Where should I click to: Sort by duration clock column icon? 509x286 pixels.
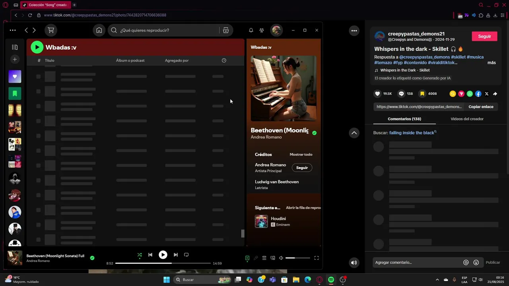[224, 60]
